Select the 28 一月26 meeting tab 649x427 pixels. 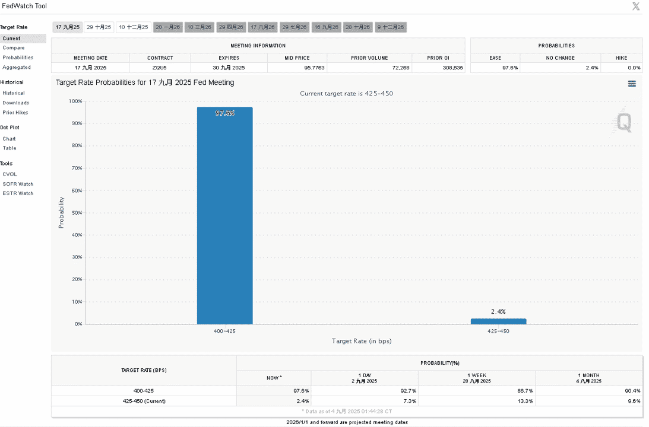(x=167, y=27)
